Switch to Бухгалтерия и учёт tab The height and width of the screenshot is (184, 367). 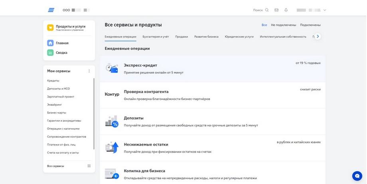156,37
